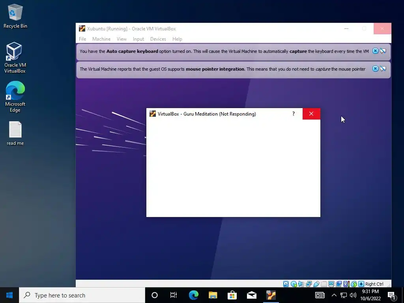Click the audio status icon
The image size is (404, 303).
click(x=301, y=284)
